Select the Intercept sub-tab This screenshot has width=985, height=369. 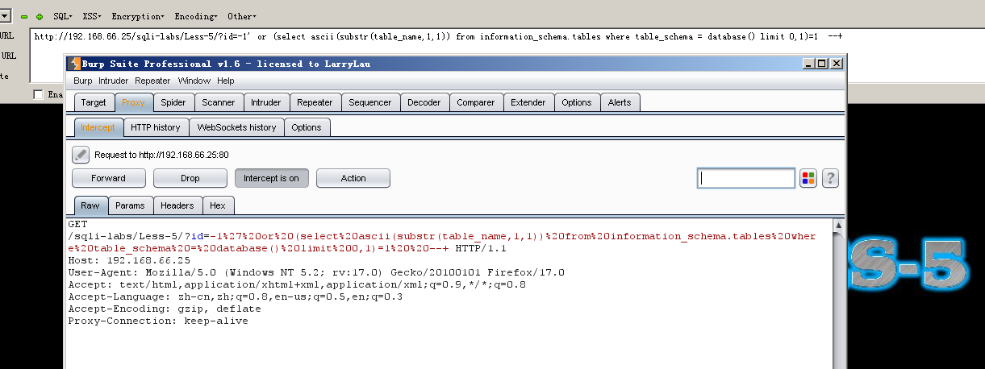click(98, 127)
